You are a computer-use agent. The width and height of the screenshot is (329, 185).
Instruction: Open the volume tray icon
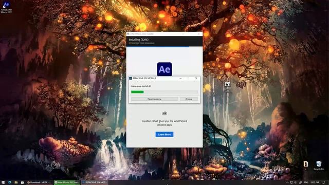[296, 182]
